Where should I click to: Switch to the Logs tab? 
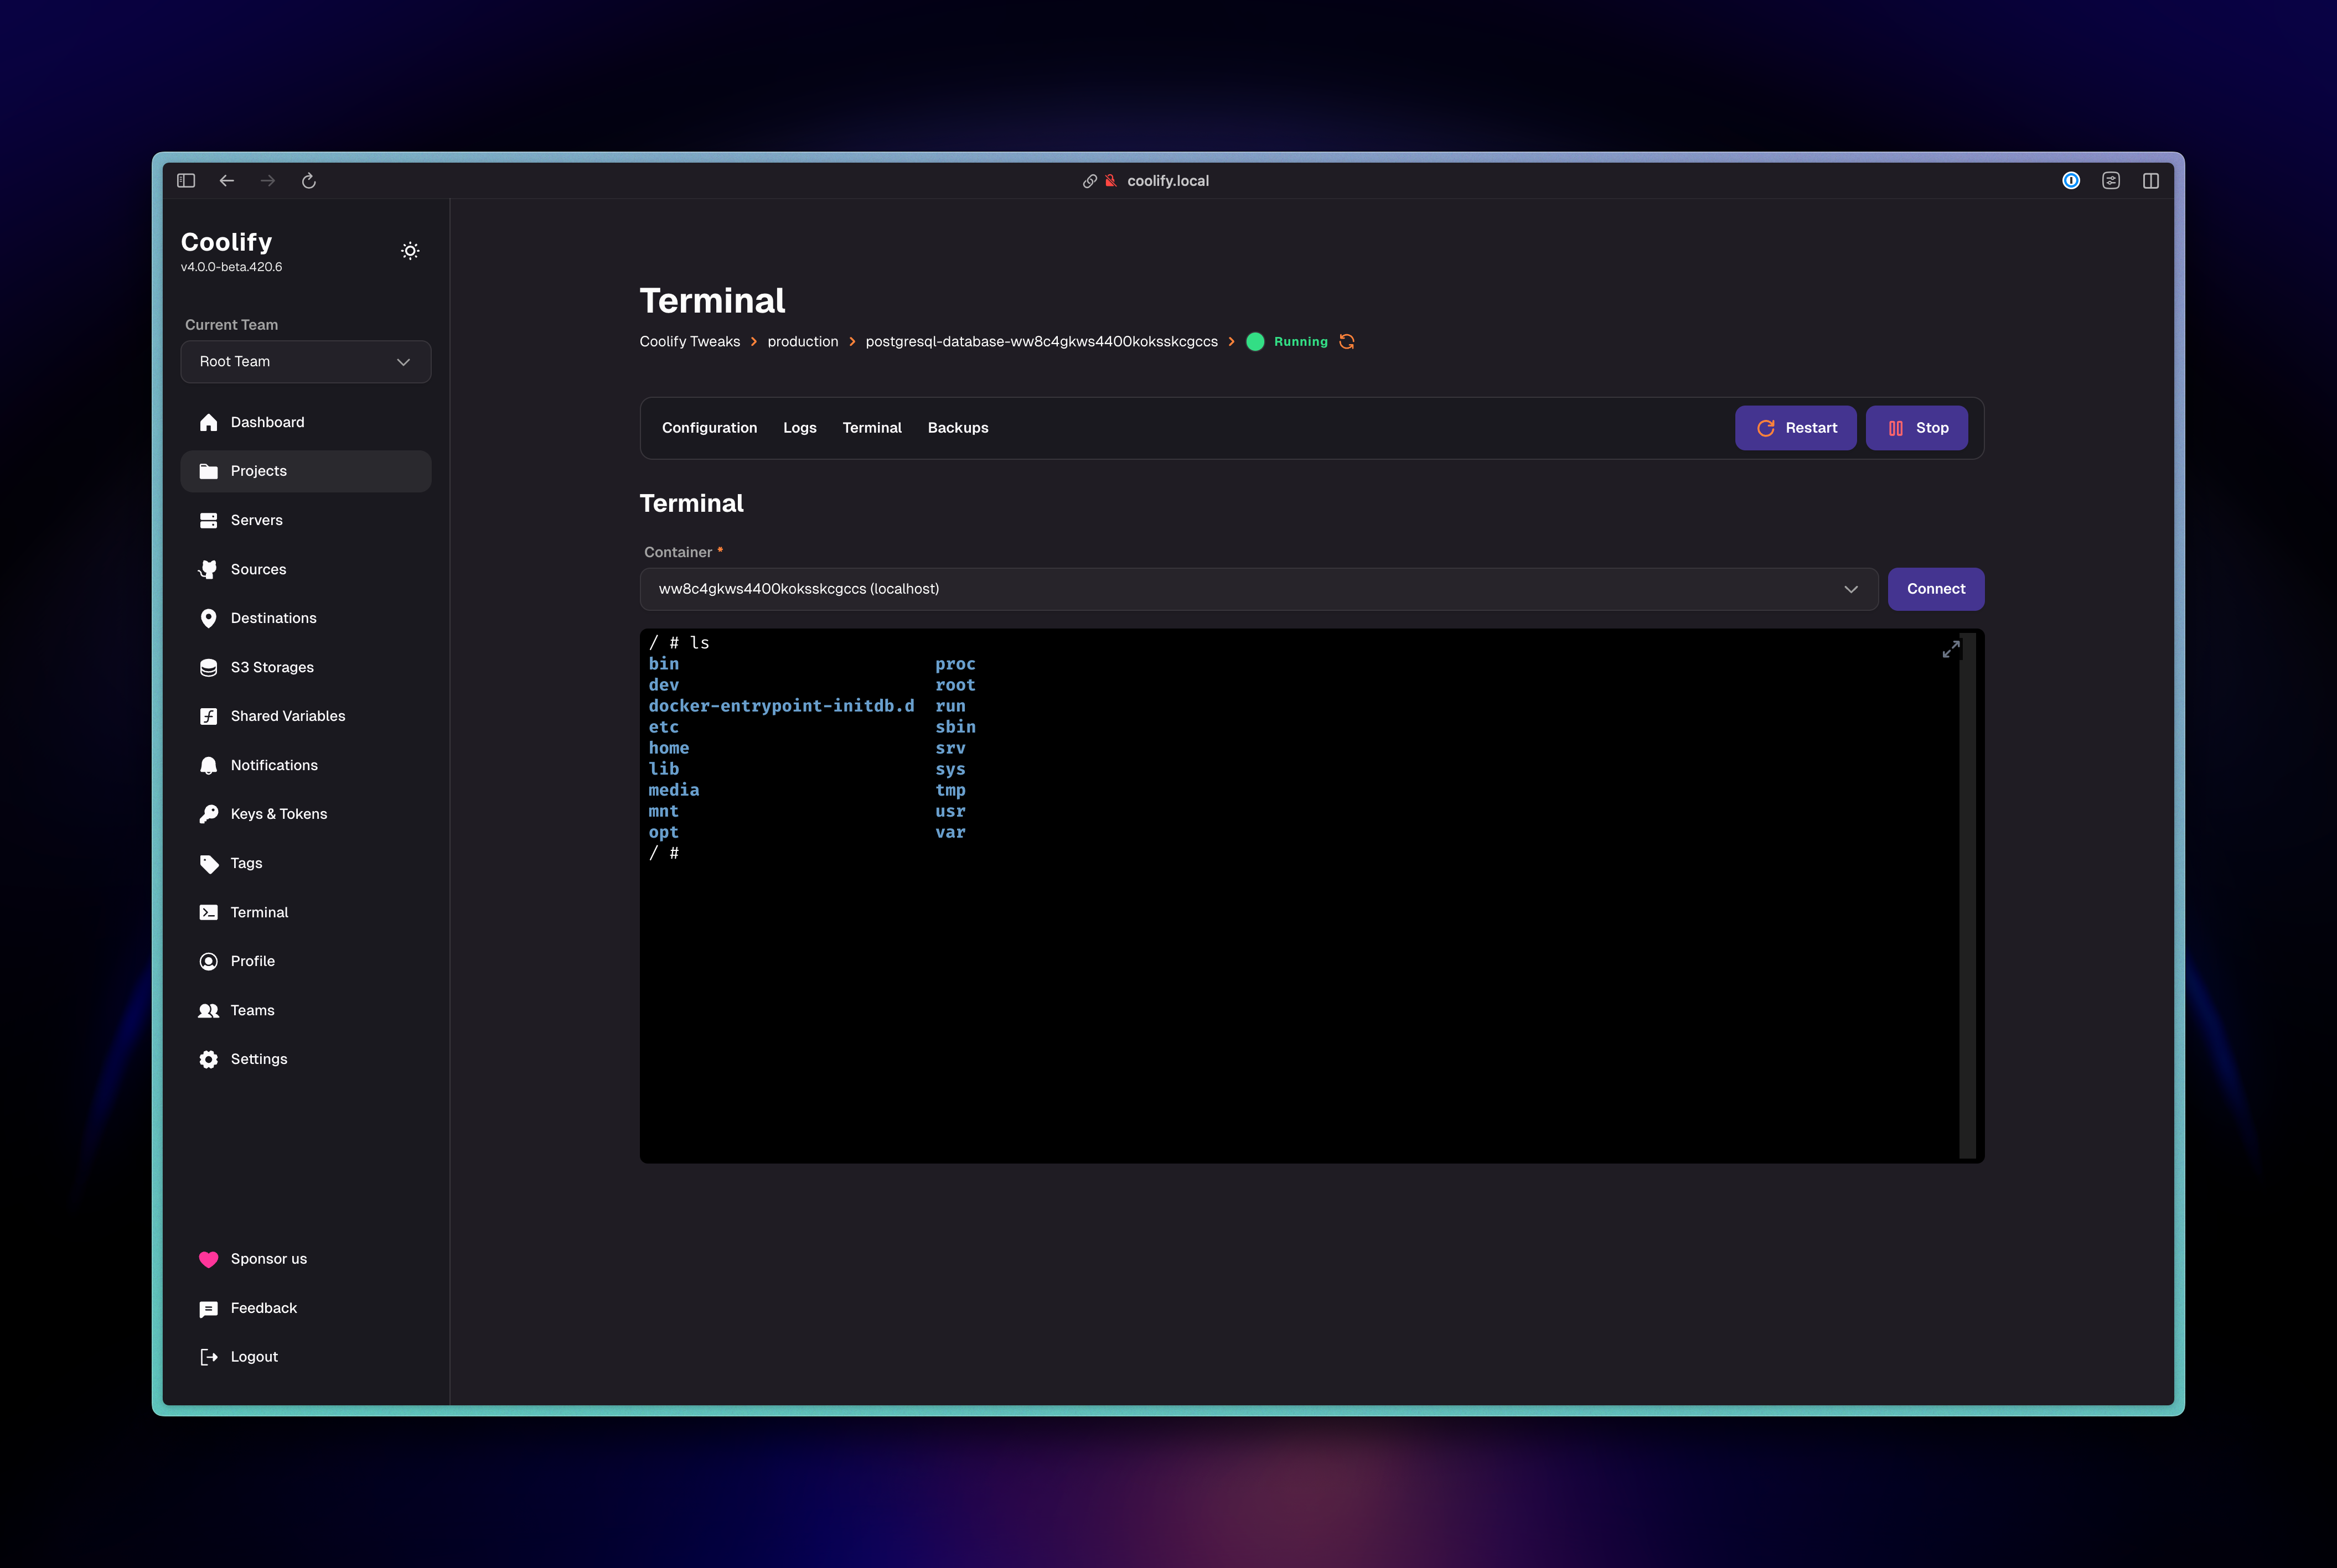pyautogui.click(x=799, y=427)
